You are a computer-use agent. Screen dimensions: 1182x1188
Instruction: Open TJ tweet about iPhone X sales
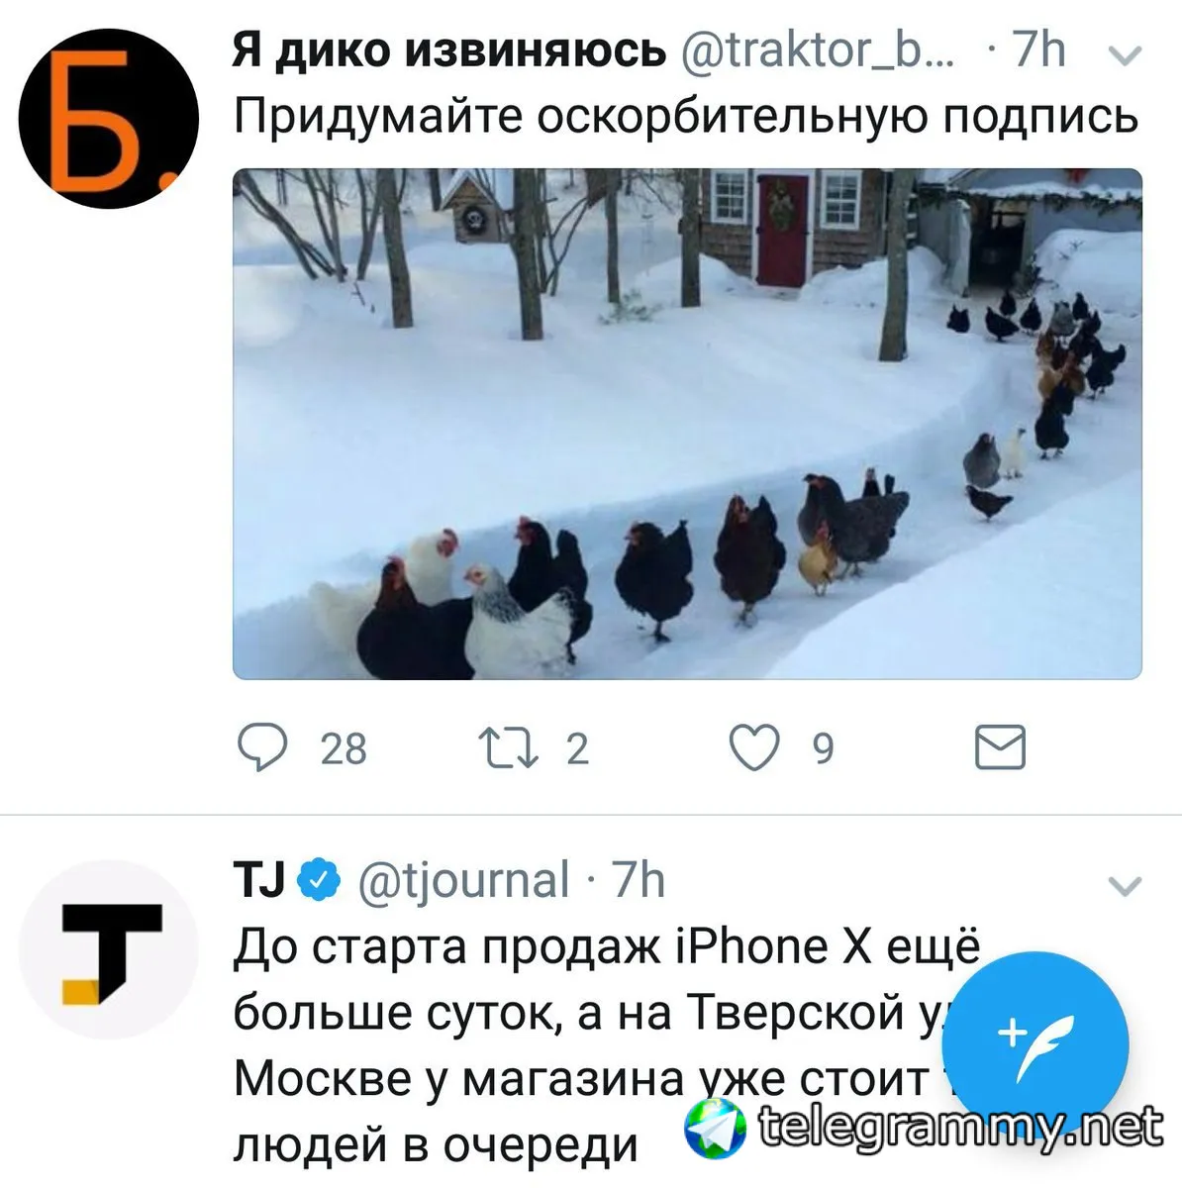[x=606, y=1045]
